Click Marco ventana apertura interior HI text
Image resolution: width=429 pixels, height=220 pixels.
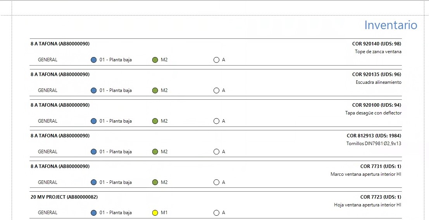pyautogui.click(x=366, y=174)
